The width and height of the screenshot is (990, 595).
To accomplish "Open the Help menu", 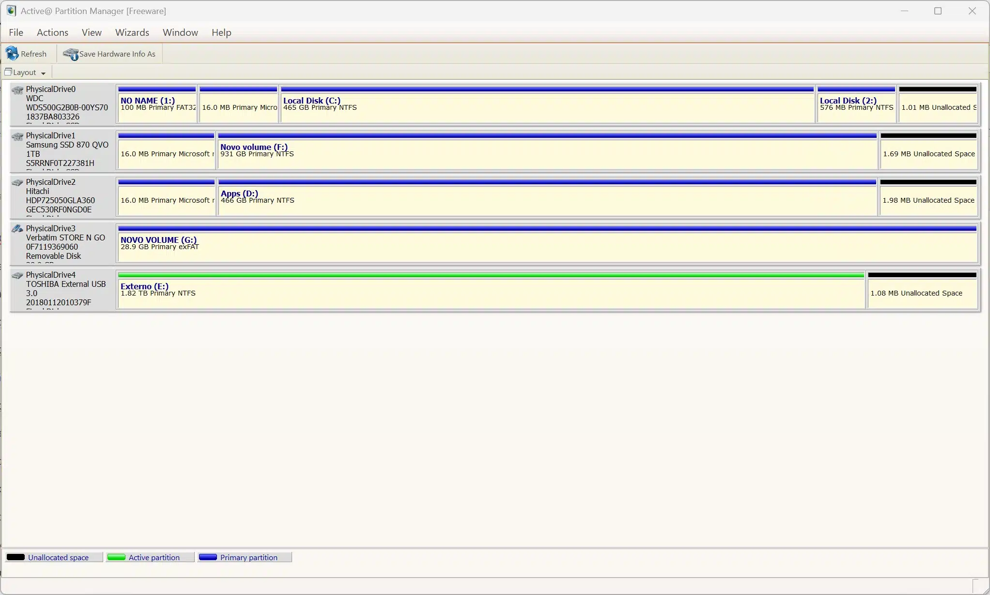I will tap(221, 32).
